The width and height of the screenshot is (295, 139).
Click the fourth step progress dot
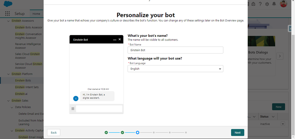point(154,133)
